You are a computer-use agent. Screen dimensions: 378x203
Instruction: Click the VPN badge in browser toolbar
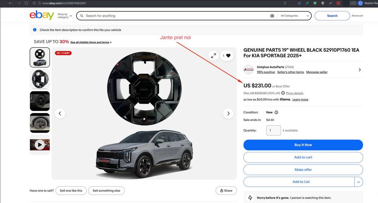353,3
